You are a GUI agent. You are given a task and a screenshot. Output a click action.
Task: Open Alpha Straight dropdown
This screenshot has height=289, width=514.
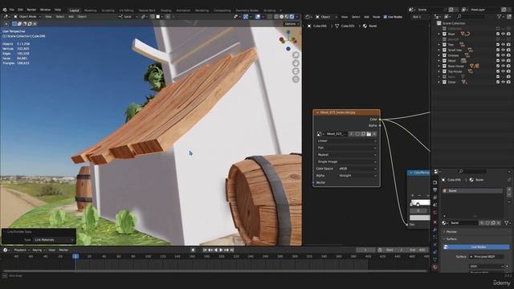pos(357,176)
